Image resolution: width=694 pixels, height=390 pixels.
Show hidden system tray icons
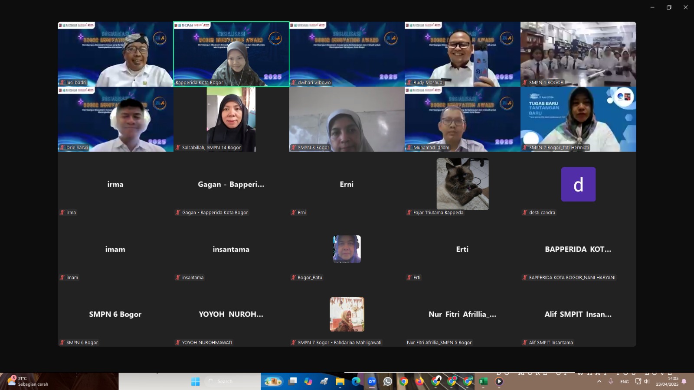coord(599,381)
